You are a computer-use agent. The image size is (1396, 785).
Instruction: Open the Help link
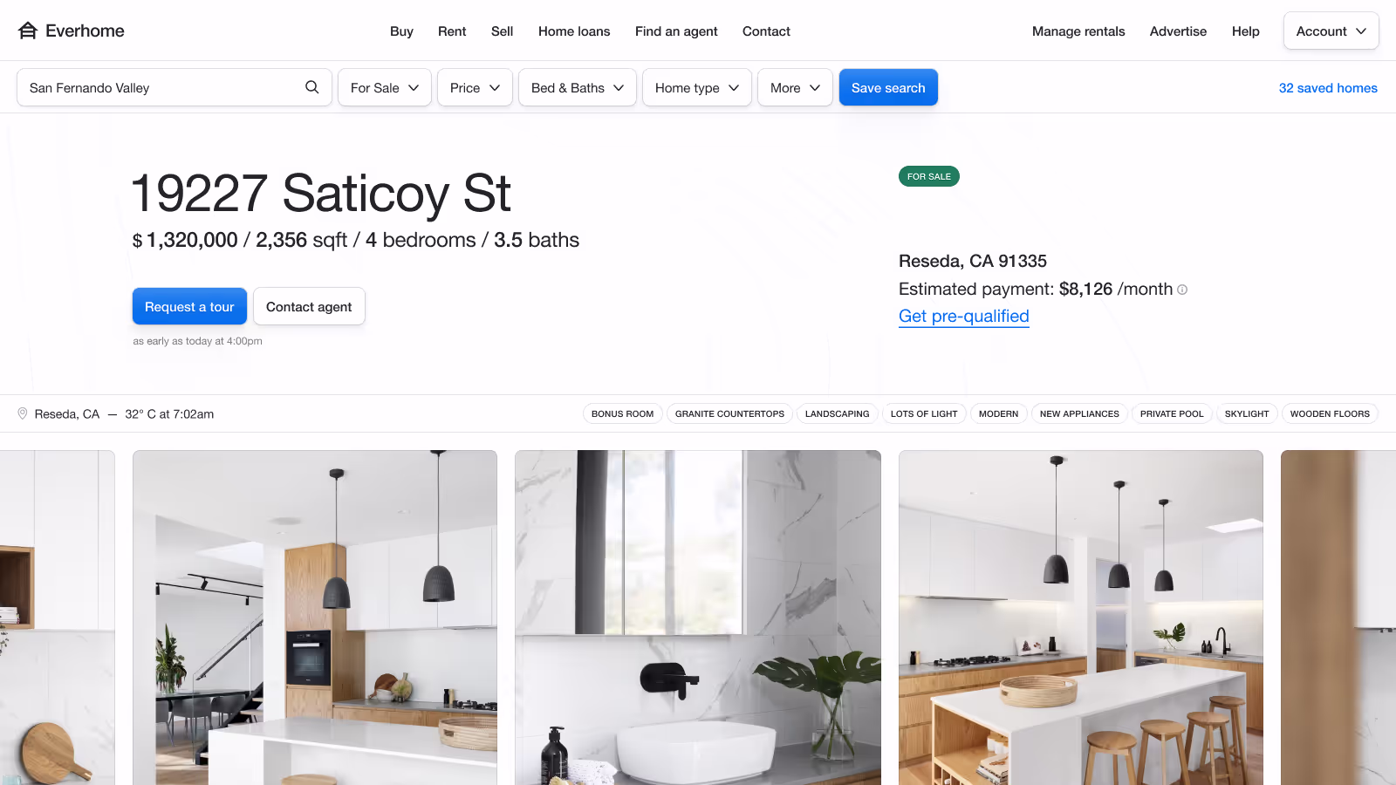click(1245, 31)
